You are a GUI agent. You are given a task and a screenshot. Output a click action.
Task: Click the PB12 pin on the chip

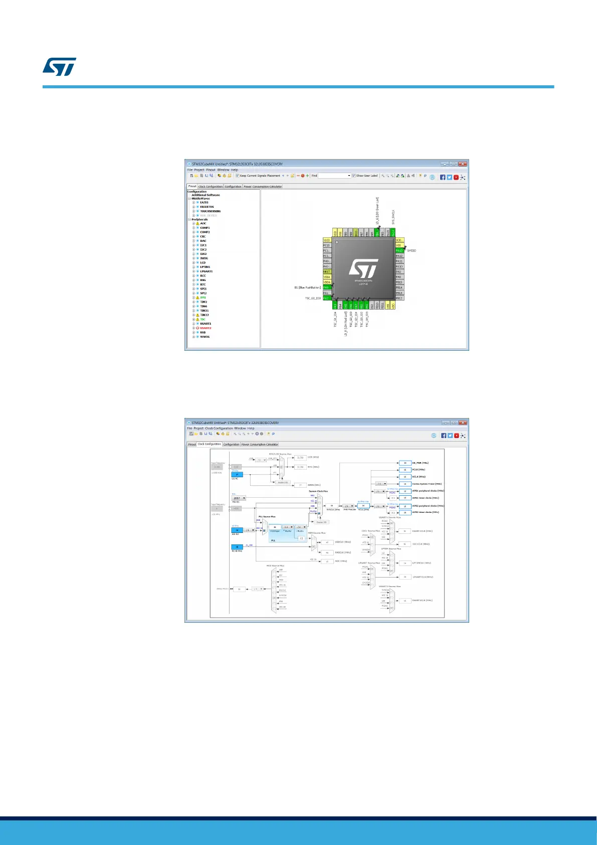[399, 298]
